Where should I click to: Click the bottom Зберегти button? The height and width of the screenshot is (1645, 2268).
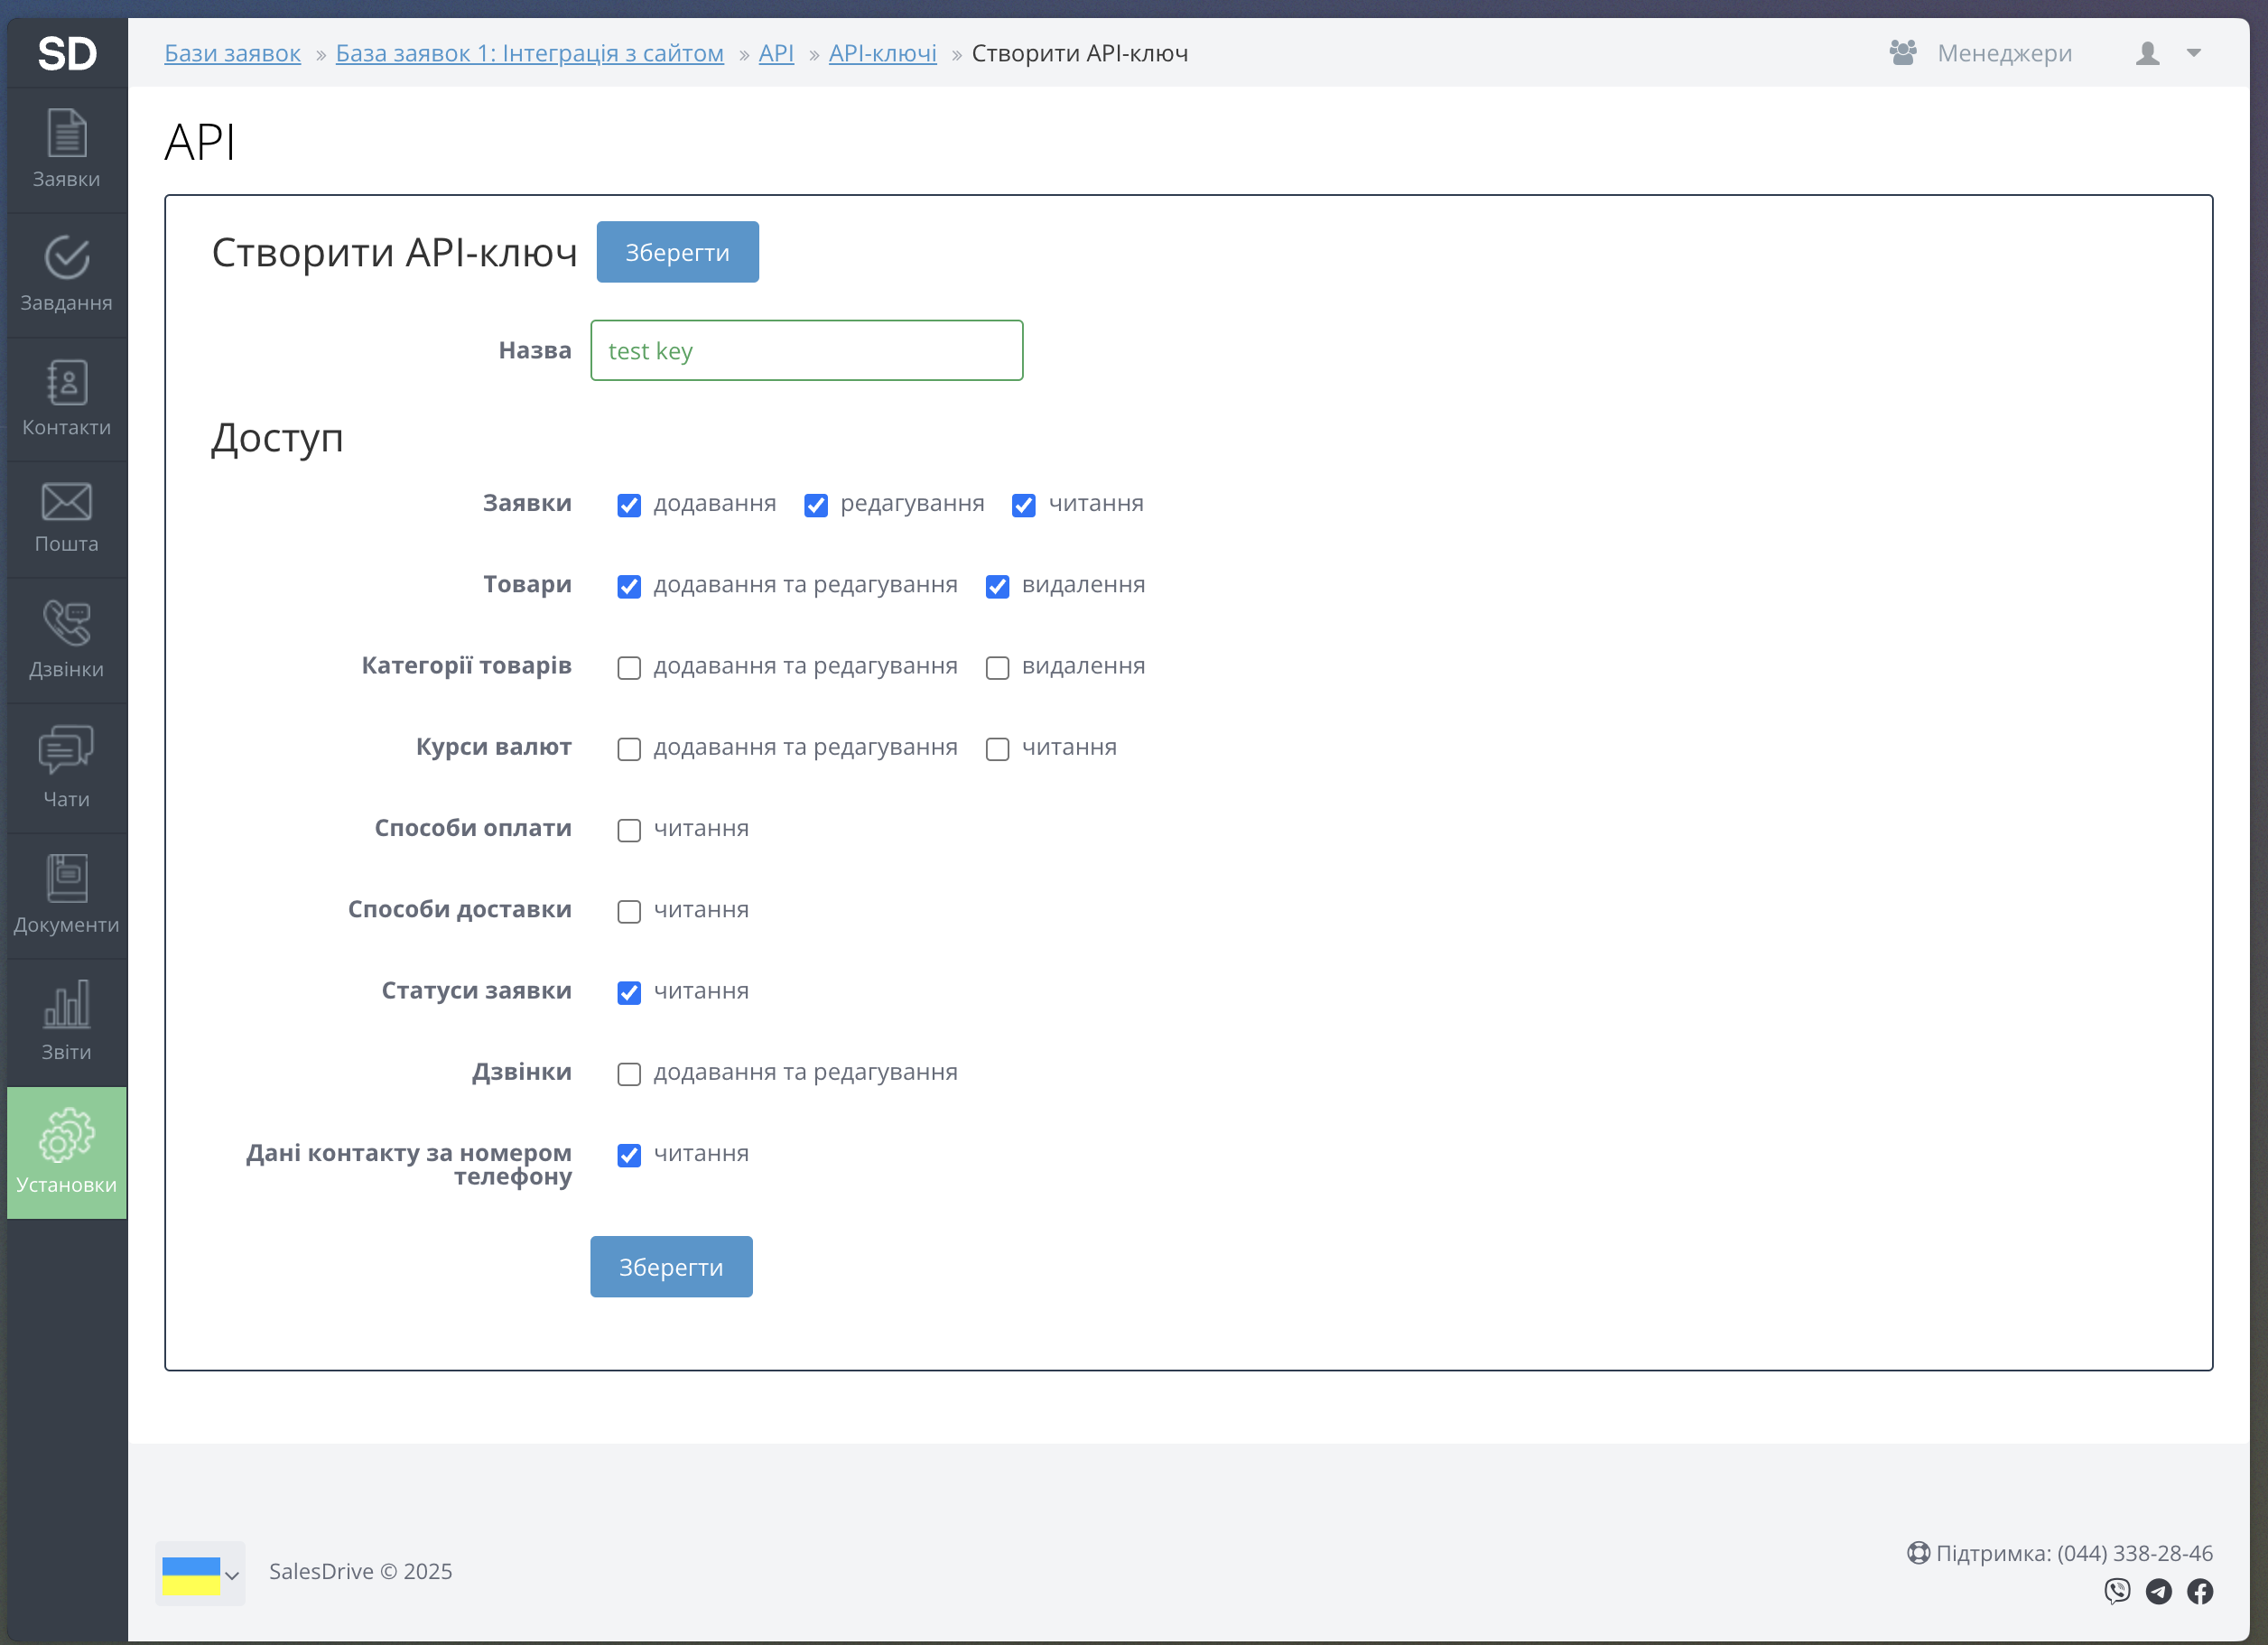click(x=671, y=1266)
